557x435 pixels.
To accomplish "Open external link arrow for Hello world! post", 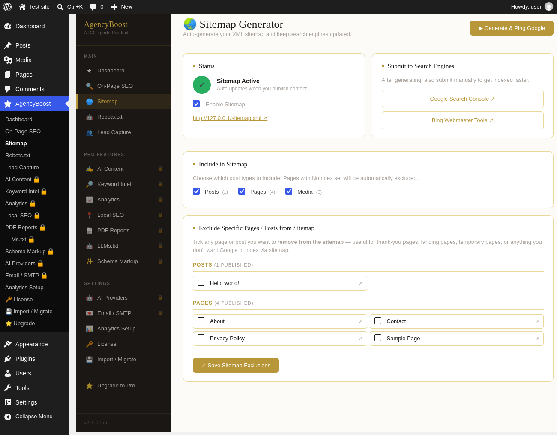I will (360, 283).
